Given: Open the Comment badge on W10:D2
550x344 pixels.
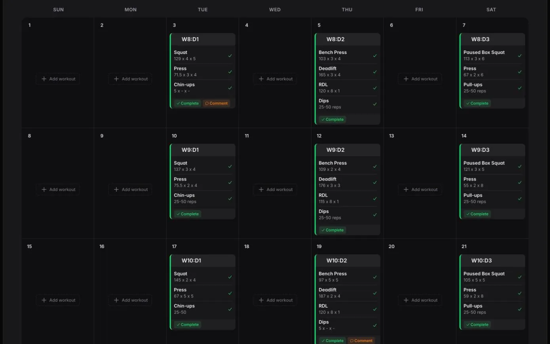Looking at the screenshot, I should [361, 340].
